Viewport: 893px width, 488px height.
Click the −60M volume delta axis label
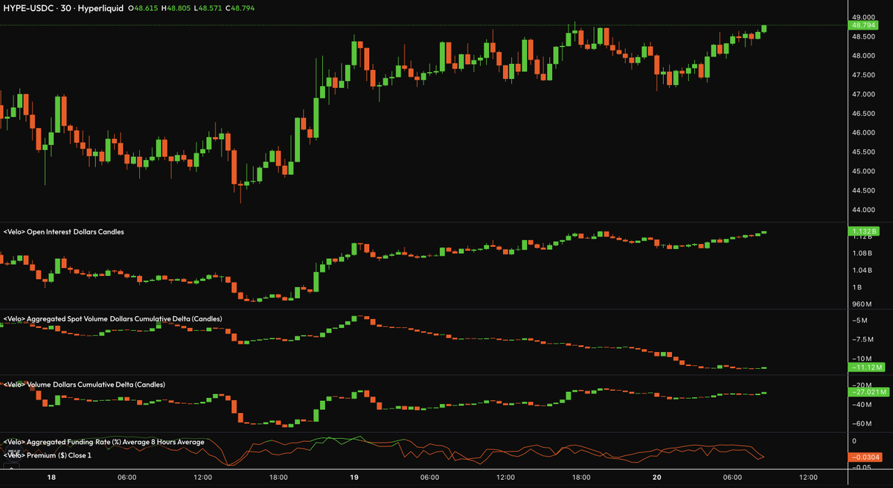862,424
